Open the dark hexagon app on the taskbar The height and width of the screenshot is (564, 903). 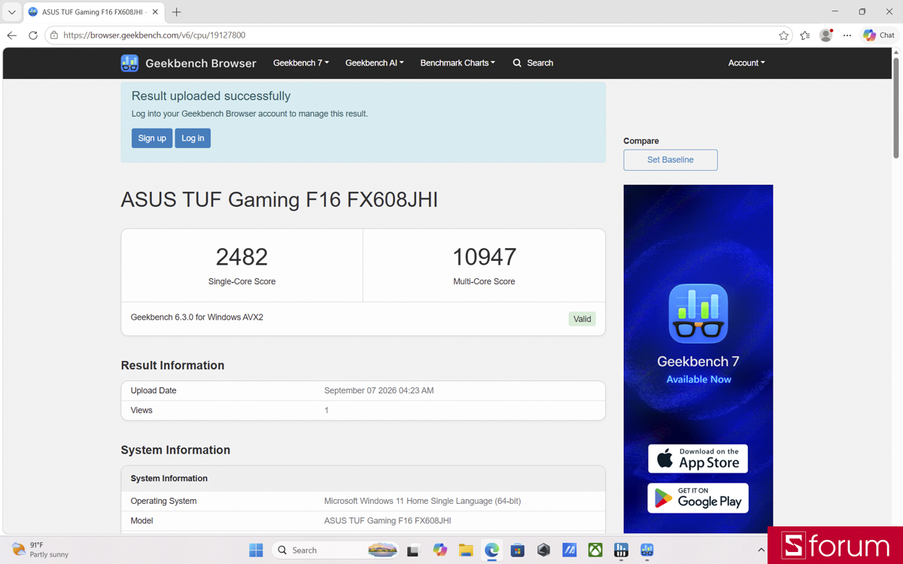[x=543, y=550]
